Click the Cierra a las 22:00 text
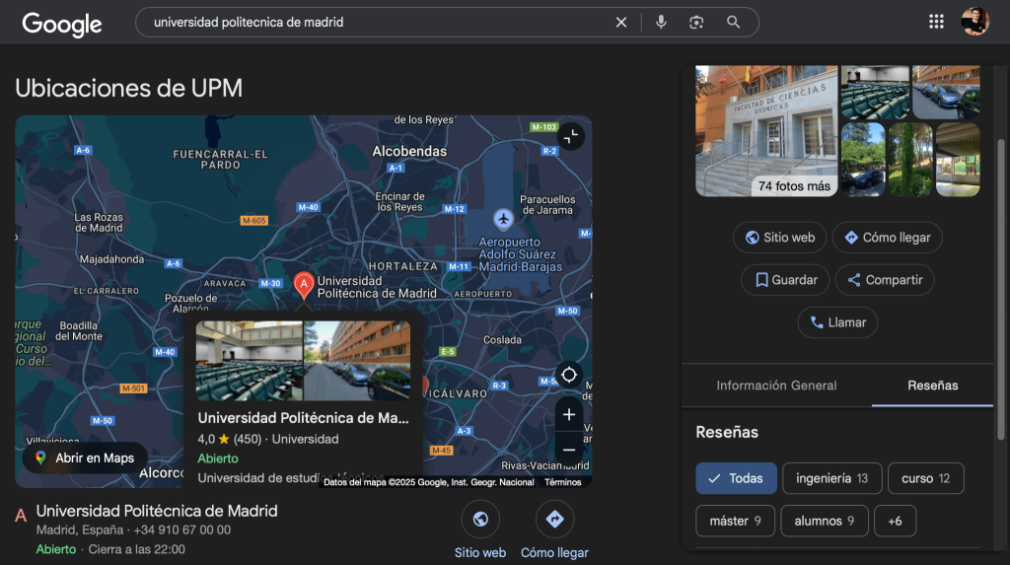Screen dimensions: 1010x565 136,549
